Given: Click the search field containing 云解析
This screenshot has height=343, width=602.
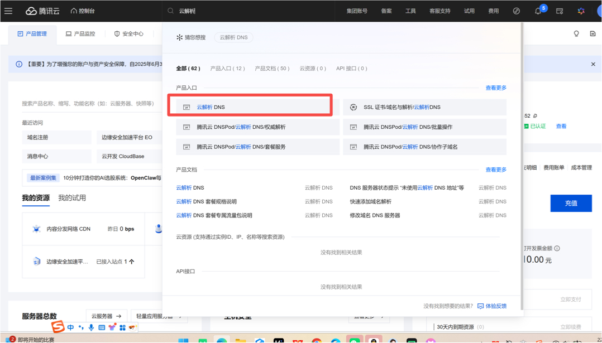Looking at the screenshot, I should 251,11.
